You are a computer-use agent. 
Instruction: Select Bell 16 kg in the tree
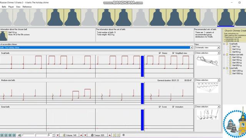(236, 49)
